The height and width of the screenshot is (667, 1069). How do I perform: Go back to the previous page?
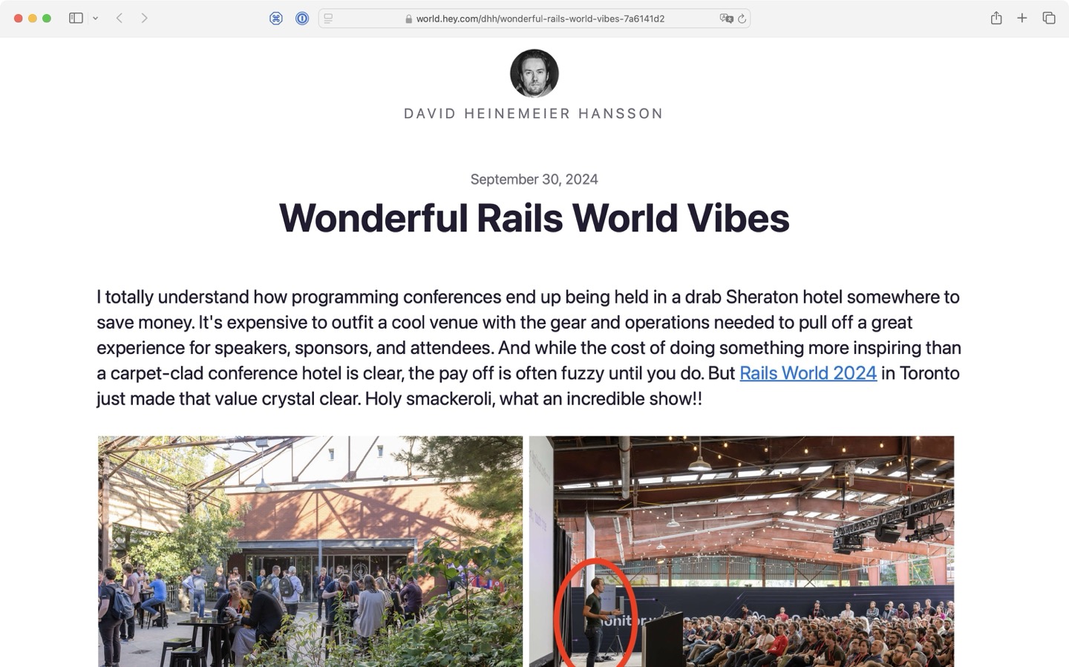pyautogui.click(x=119, y=18)
